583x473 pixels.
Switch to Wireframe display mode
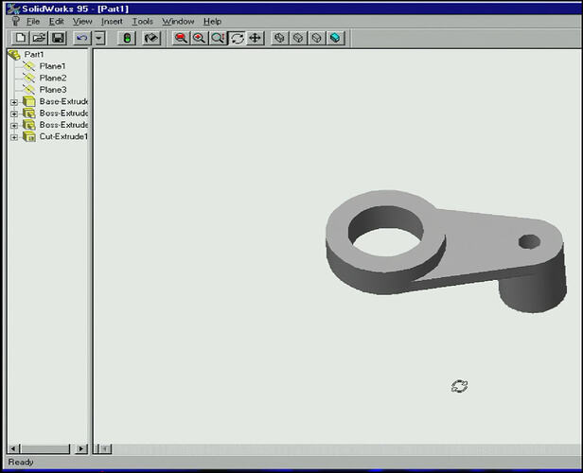tap(279, 38)
